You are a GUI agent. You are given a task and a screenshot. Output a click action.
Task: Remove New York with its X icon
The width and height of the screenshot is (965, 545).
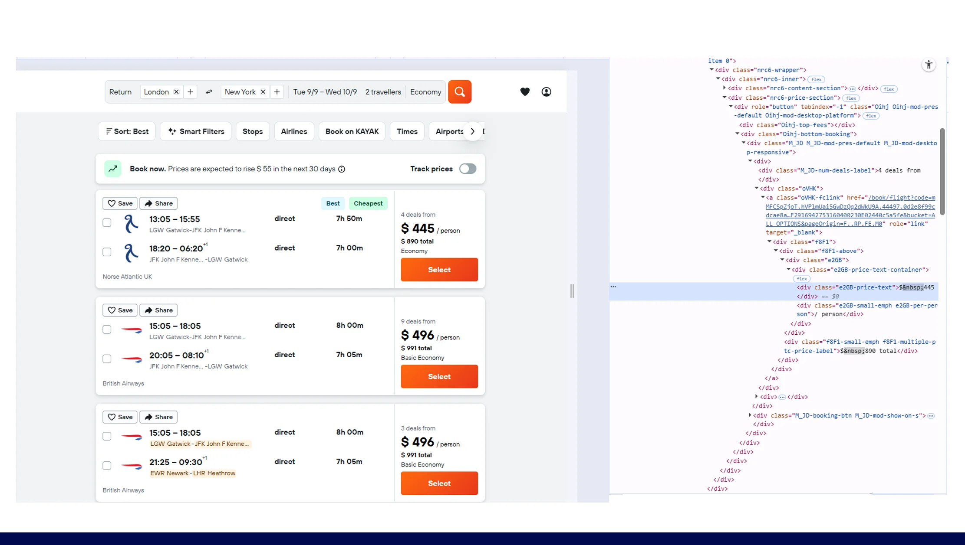pos(263,91)
